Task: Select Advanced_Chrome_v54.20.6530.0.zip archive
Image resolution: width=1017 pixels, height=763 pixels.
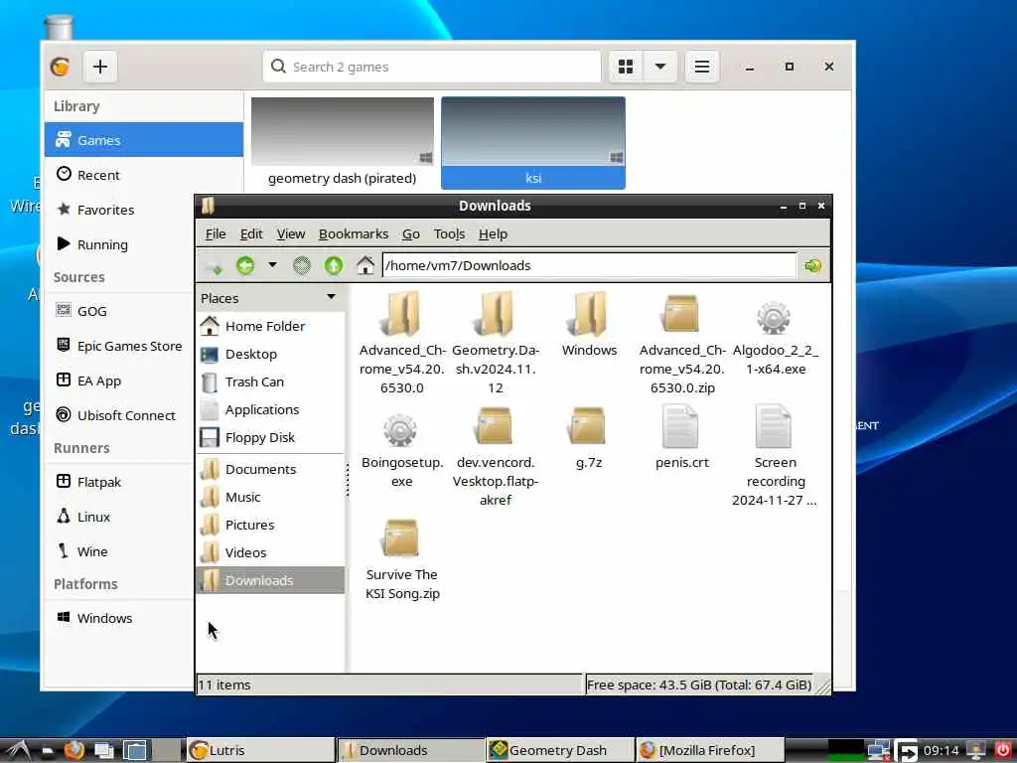Action: pyautogui.click(x=682, y=343)
